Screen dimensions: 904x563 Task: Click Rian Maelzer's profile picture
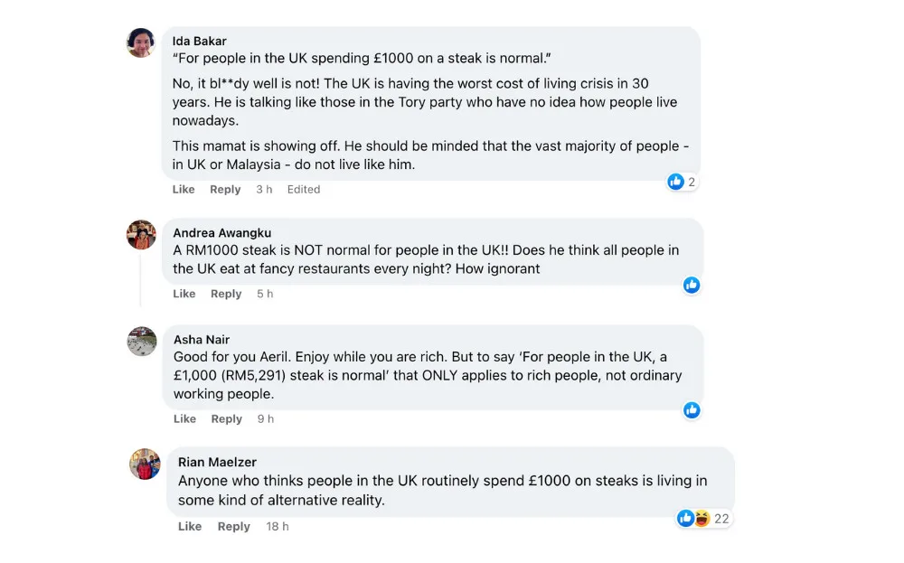pyautogui.click(x=146, y=464)
